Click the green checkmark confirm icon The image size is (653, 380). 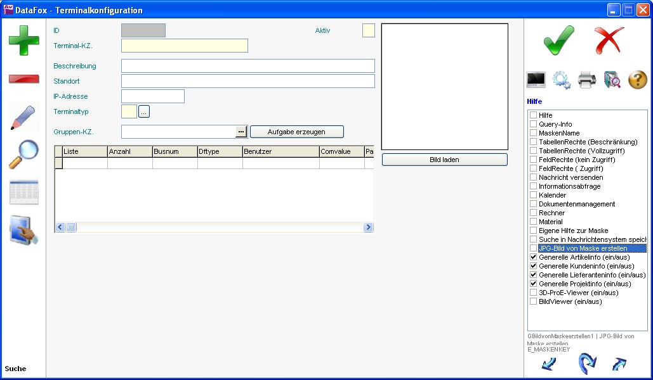[558, 41]
